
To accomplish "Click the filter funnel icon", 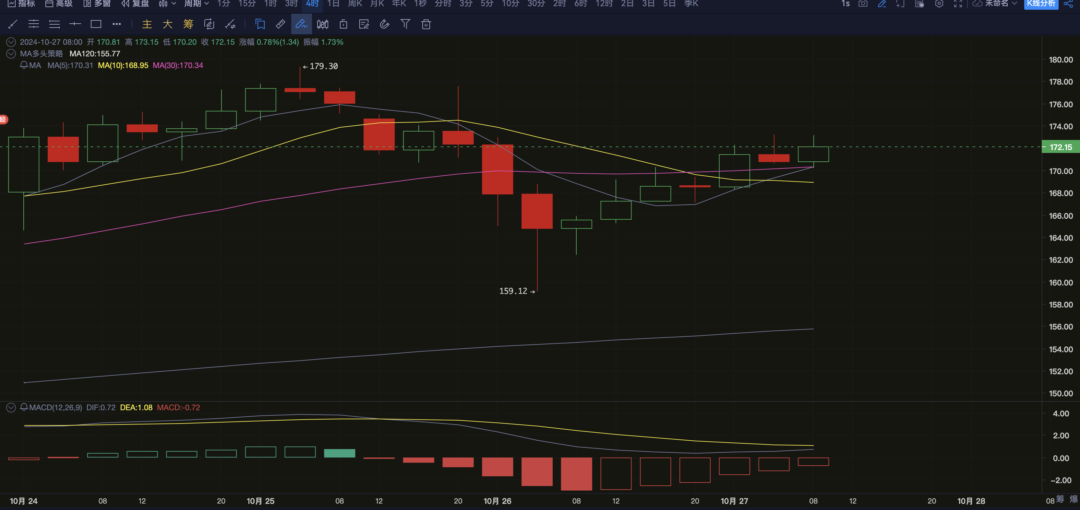I will pos(405,24).
